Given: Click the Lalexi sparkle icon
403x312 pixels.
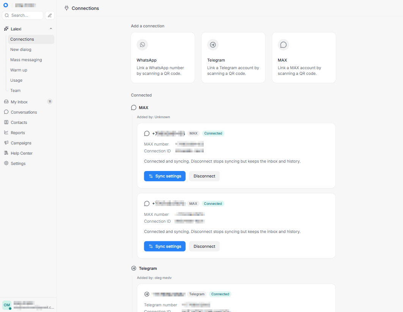Looking at the screenshot, I should [6, 29].
